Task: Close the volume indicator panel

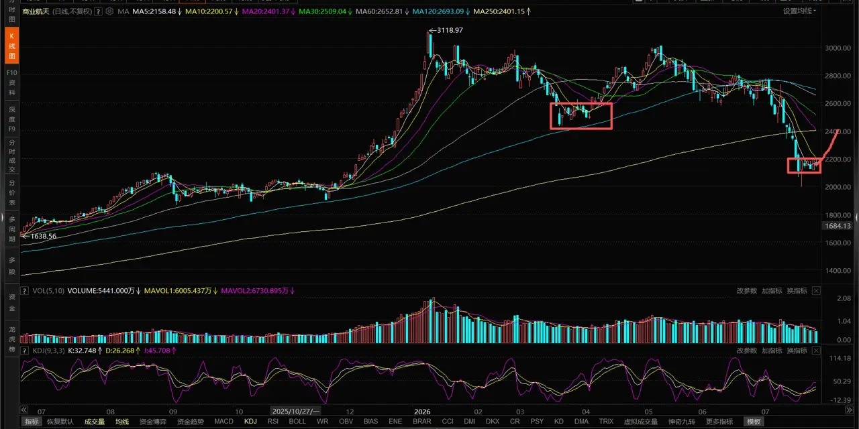Action: point(816,291)
